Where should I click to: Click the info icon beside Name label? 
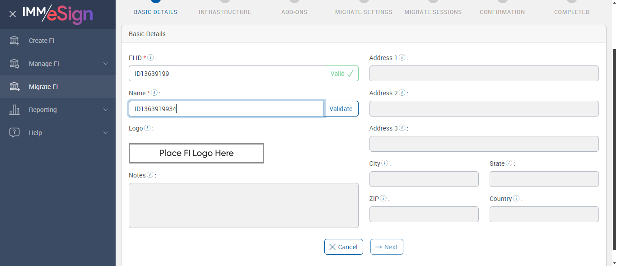tap(154, 93)
